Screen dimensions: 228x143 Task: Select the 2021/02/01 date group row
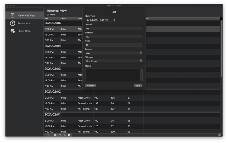(132, 115)
